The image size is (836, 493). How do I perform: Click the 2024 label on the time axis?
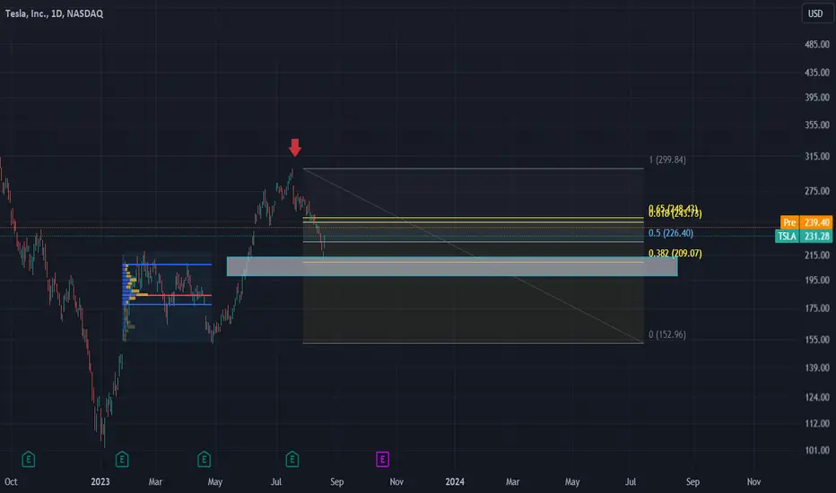(455, 482)
